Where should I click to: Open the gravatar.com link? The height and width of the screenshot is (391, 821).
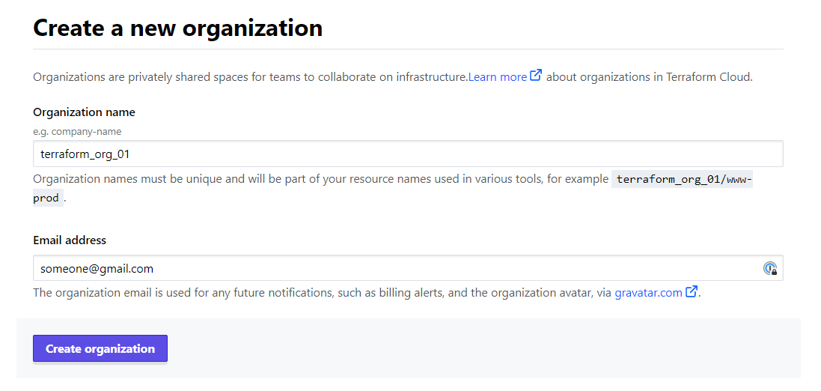point(648,292)
